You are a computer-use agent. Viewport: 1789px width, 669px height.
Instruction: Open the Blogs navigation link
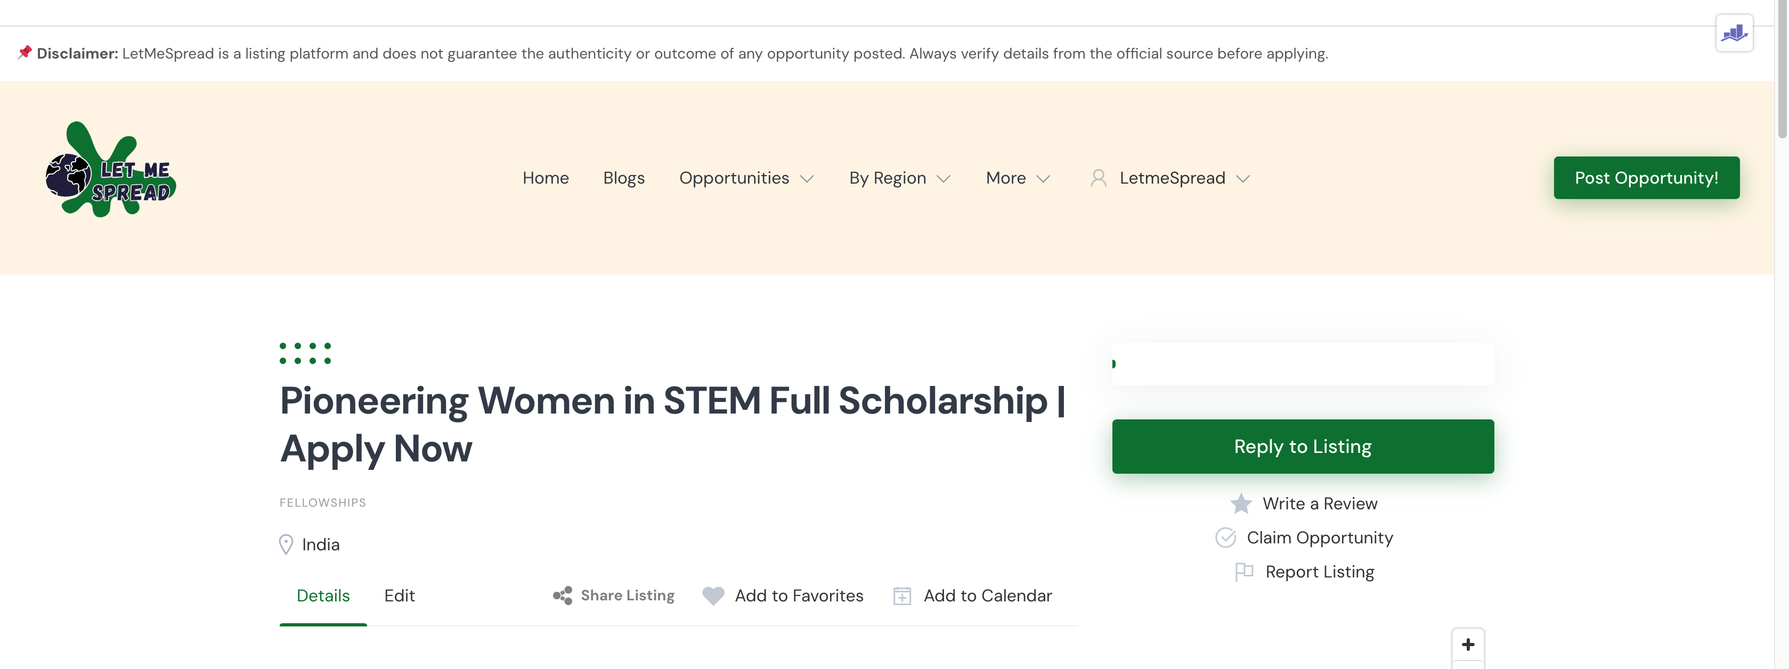tap(624, 178)
